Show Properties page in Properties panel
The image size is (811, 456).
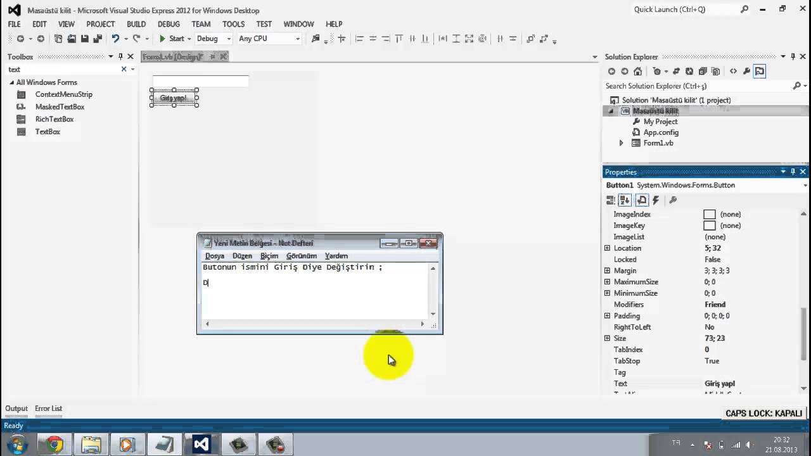point(642,200)
